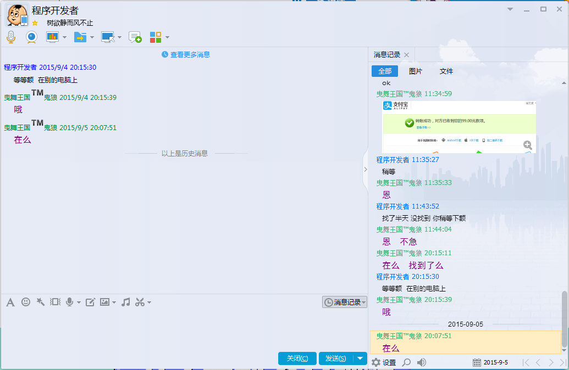The width and height of the screenshot is (569, 370).
Task: Switch to 全部 filter tab
Action: pos(385,71)
